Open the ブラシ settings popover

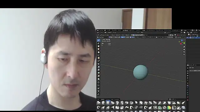[x=138, y=37]
